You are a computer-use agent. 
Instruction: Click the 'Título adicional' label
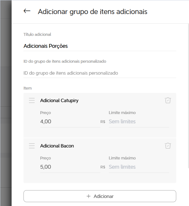tap(37, 34)
